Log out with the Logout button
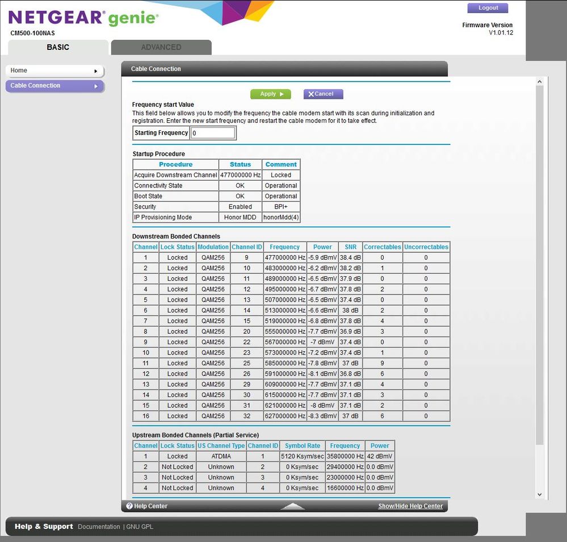The height and width of the screenshot is (542, 567). pyautogui.click(x=488, y=8)
